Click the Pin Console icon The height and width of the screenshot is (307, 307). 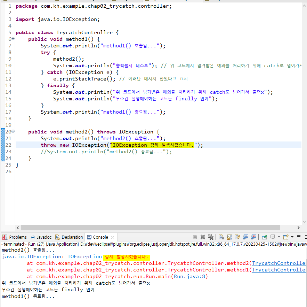[265, 237]
